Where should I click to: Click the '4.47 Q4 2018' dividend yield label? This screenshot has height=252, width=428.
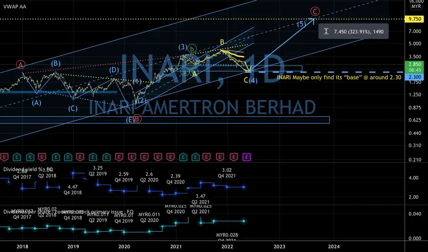coord(73,190)
